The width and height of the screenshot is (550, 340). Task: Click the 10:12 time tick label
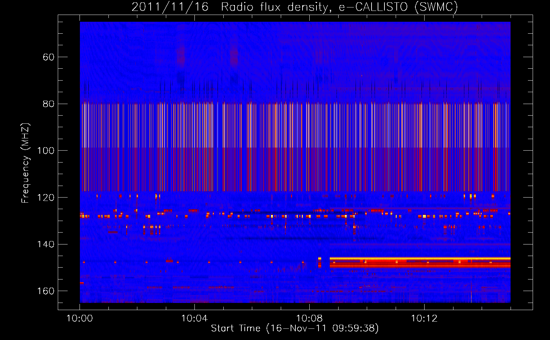point(424,319)
